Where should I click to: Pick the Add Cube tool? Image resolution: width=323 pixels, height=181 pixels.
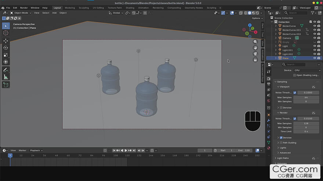point(6,85)
